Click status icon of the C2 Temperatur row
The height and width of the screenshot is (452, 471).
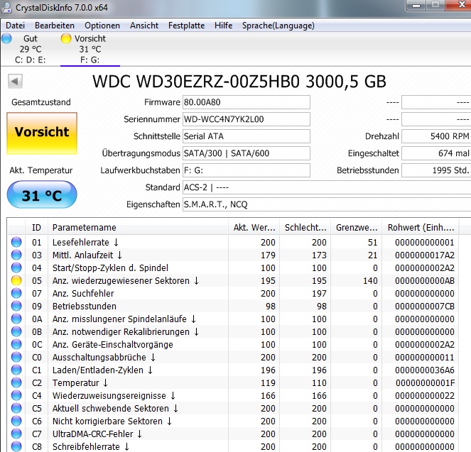click(16, 383)
